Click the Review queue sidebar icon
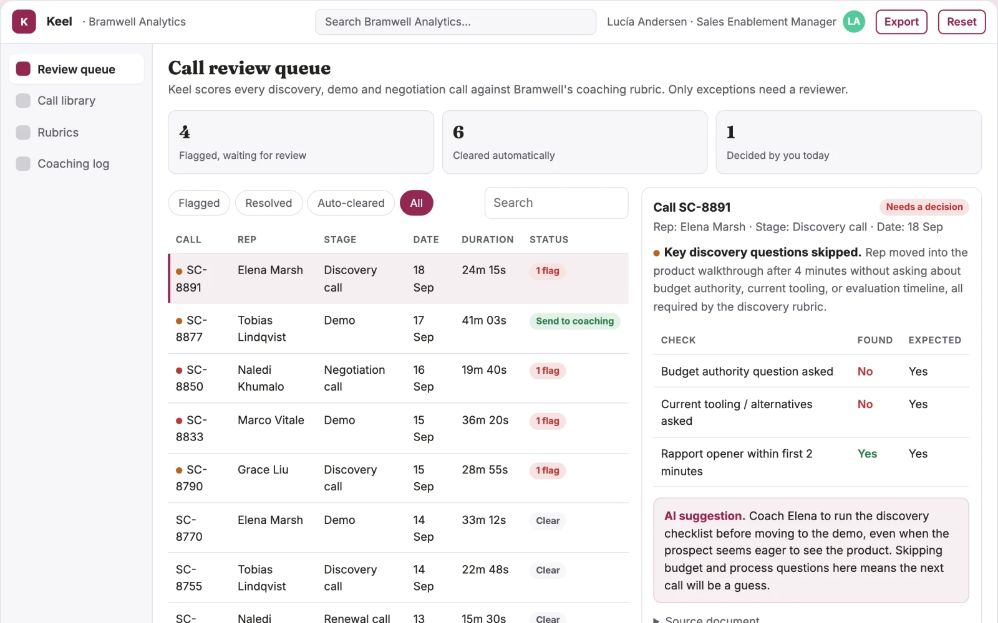Screen dimensions: 998x623 tap(23, 69)
